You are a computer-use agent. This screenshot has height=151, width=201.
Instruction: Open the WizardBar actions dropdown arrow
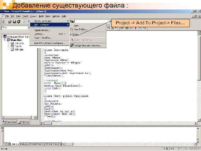(116, 28)
